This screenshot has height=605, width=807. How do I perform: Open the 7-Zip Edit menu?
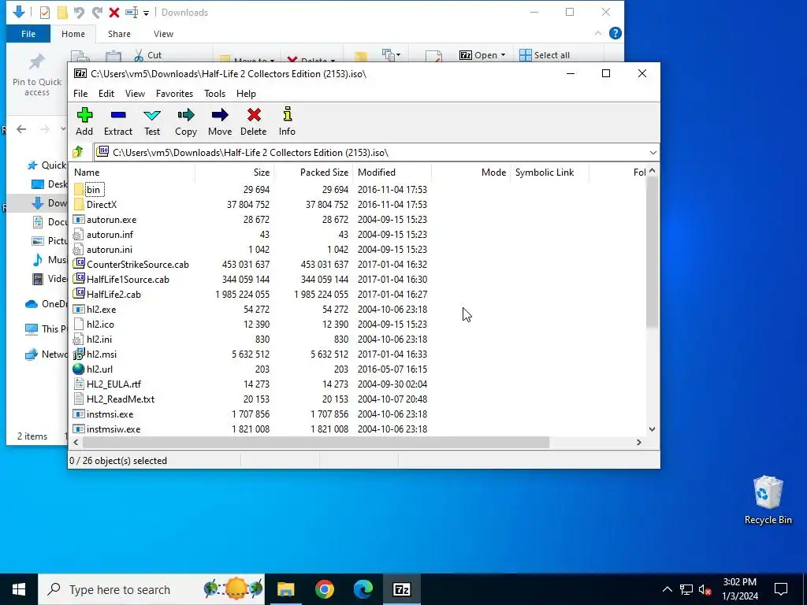click(106, 94)
